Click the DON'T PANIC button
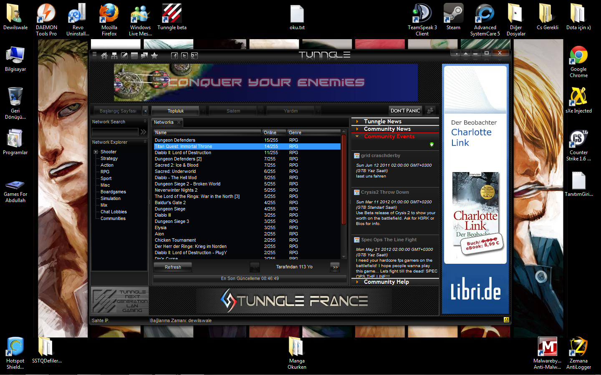Screen dimensions: 601x375 [x=405, y=110]
